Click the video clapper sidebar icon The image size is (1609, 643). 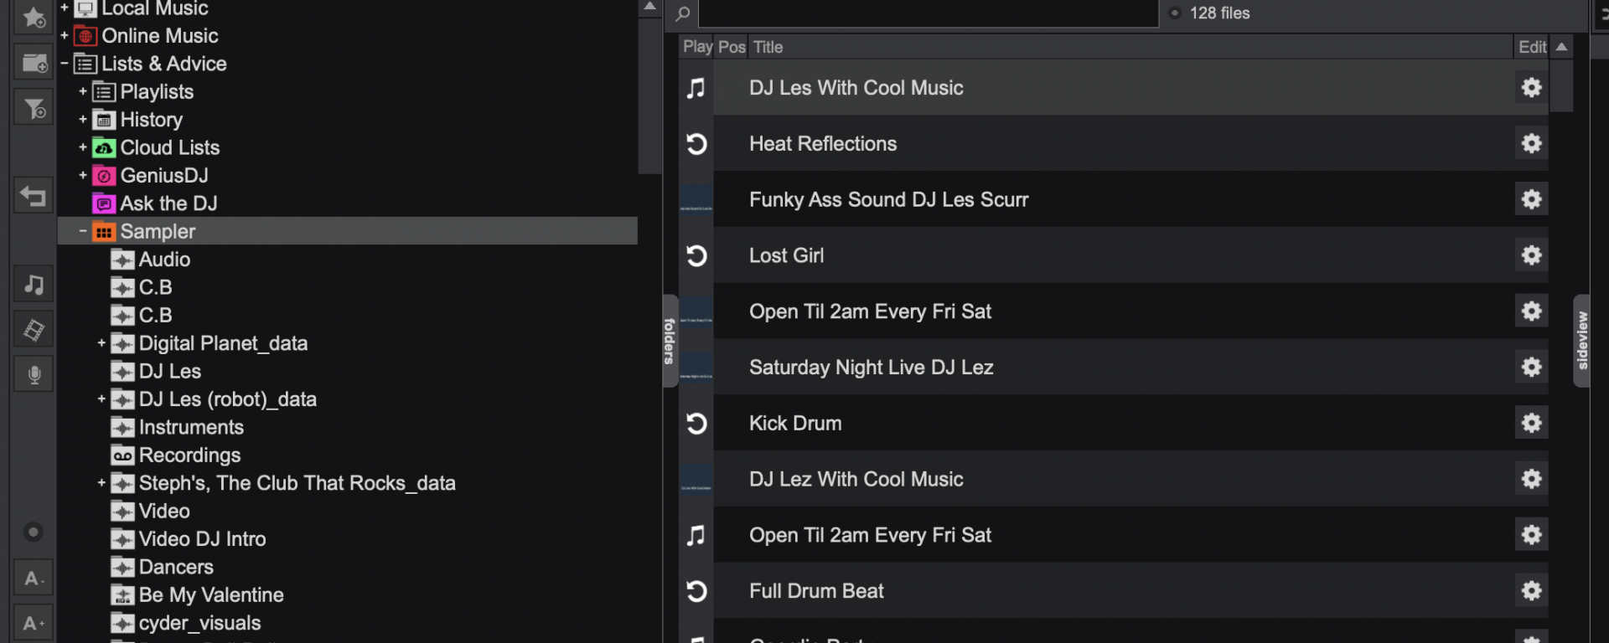[x=34, y=330]
